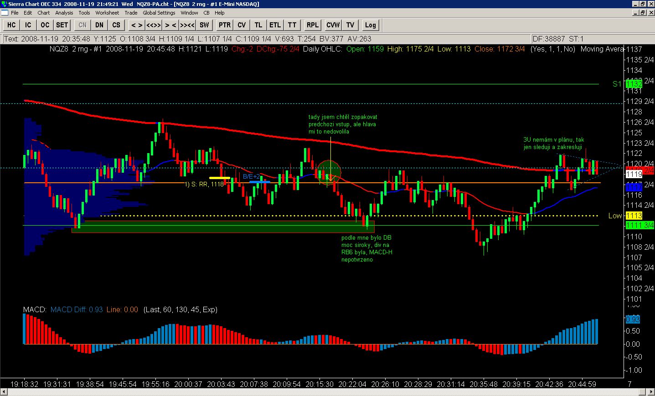
Task: Click the OC toolbar button
Action: [45, 25]
